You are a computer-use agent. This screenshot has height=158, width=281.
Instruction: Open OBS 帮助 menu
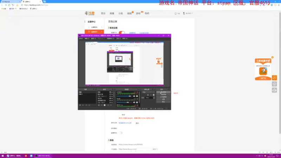pyautogui.click(x=125, y=39)
